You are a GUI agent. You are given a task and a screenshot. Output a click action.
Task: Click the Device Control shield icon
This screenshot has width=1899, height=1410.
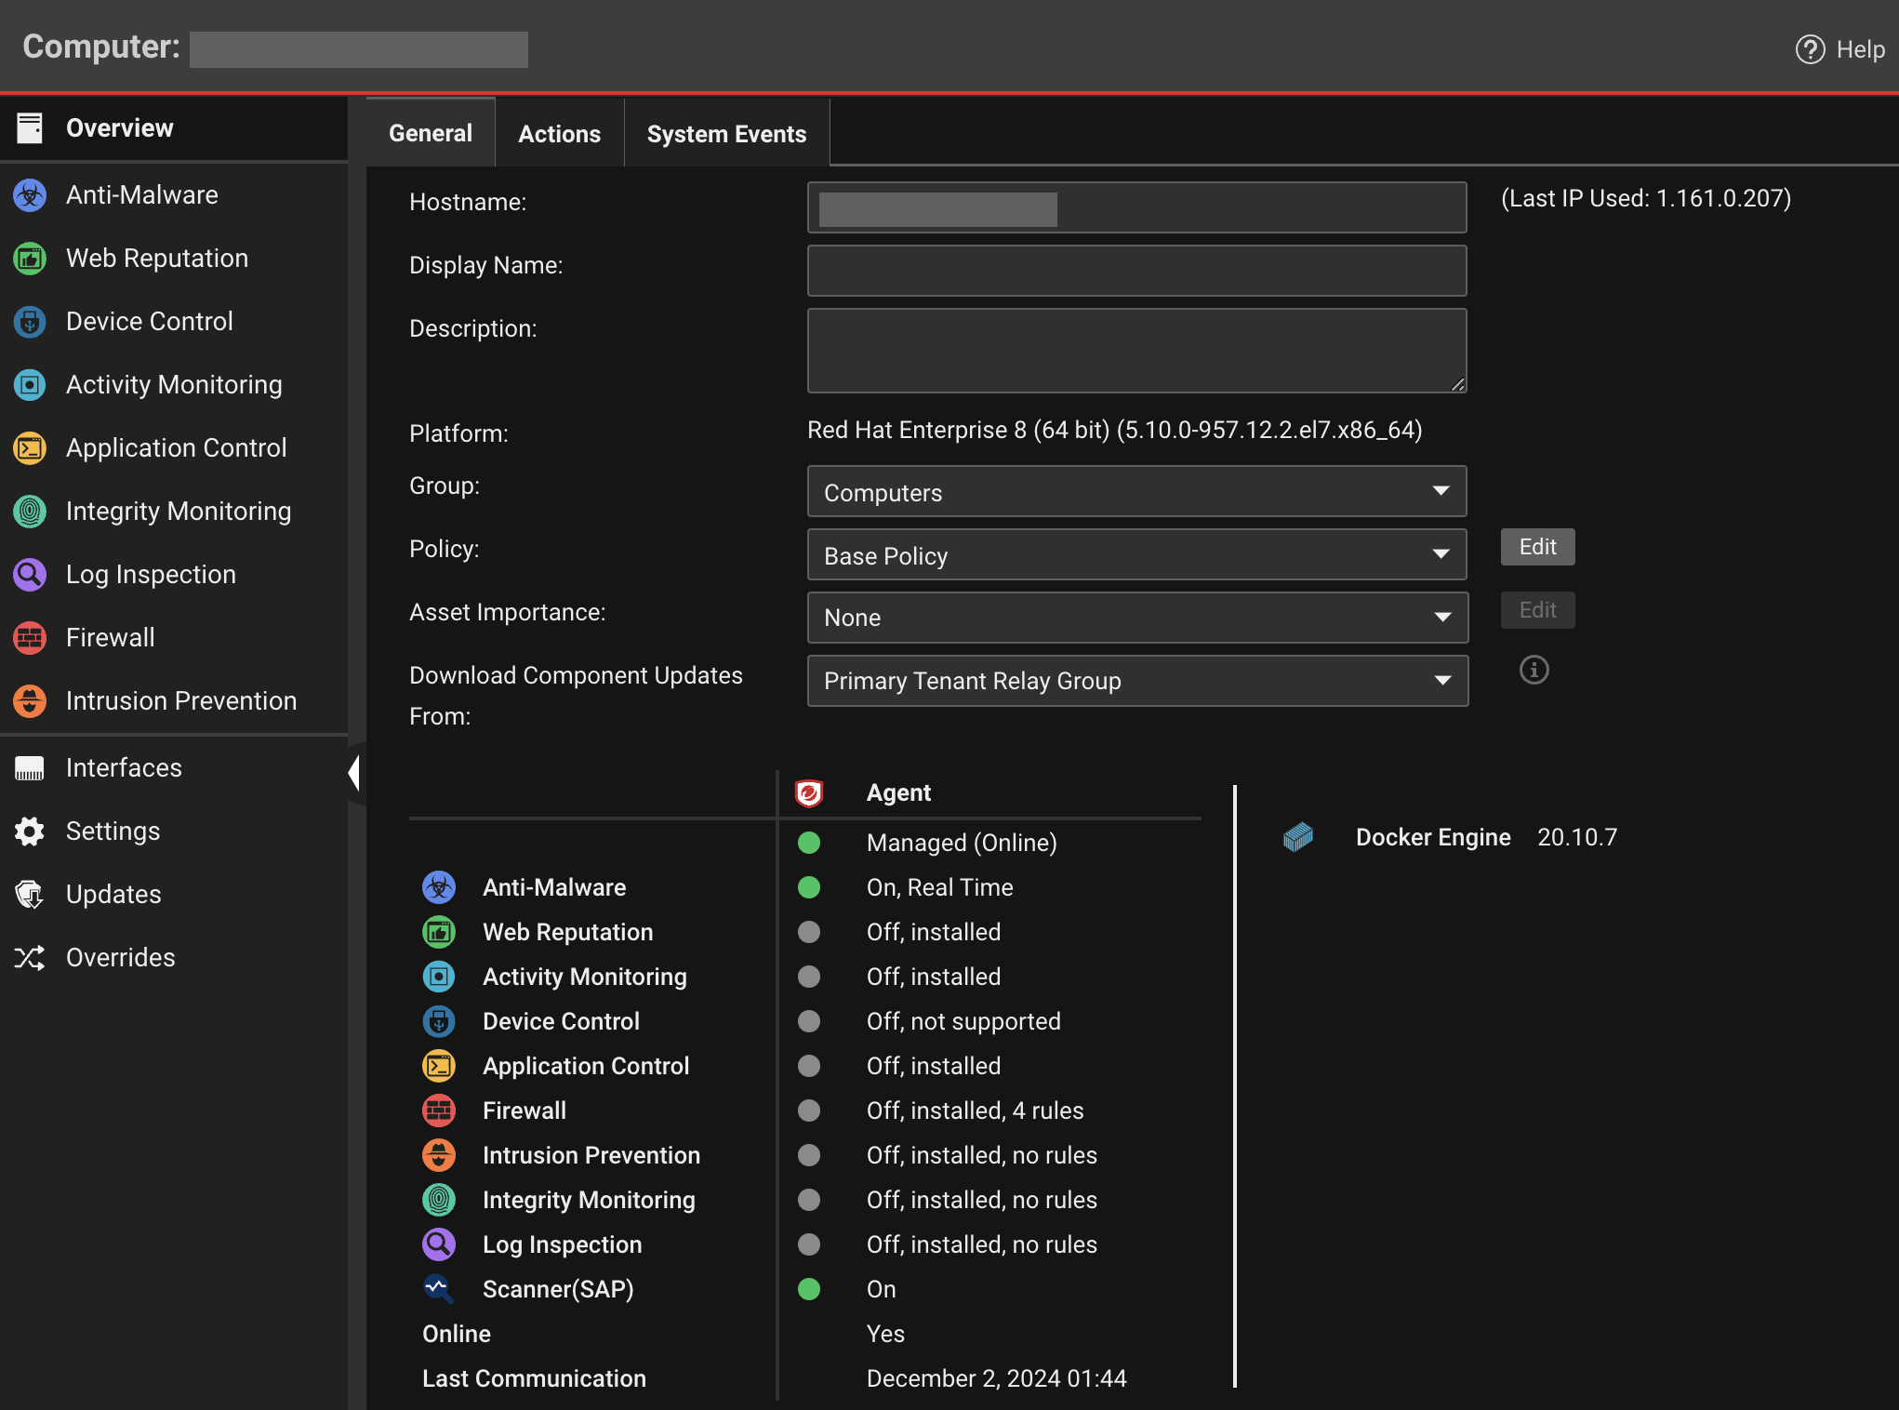30,321
